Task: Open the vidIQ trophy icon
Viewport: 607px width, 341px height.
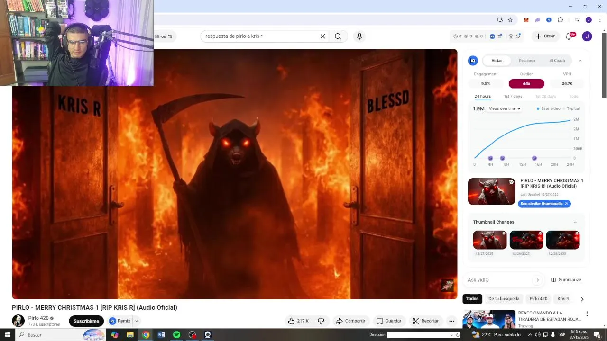Action: 511,36
